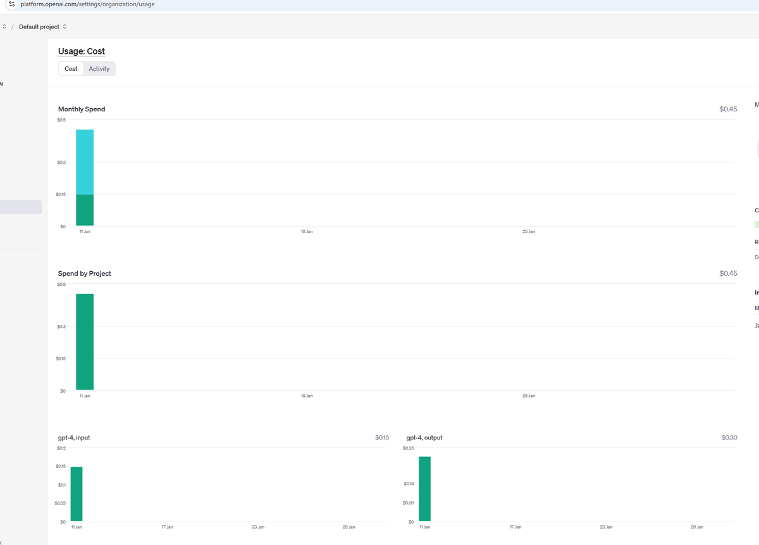Image resolution: width=759 pixels, height=545 pixels.
Task: Click the "Monthly Spend" chart title
Action: coord(82,109)
